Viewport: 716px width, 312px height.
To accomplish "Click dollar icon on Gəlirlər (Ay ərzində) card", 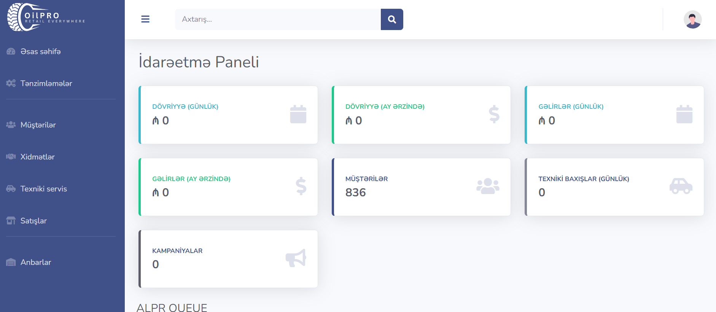I will pyautogui.click(x=301, y=186).
